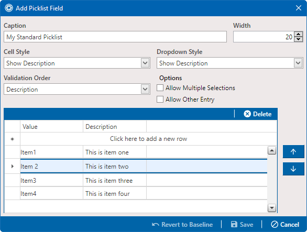Select the 'This is item three' cell
The image size is (307, 232).
pyautogui.click(x=115, y=180)
